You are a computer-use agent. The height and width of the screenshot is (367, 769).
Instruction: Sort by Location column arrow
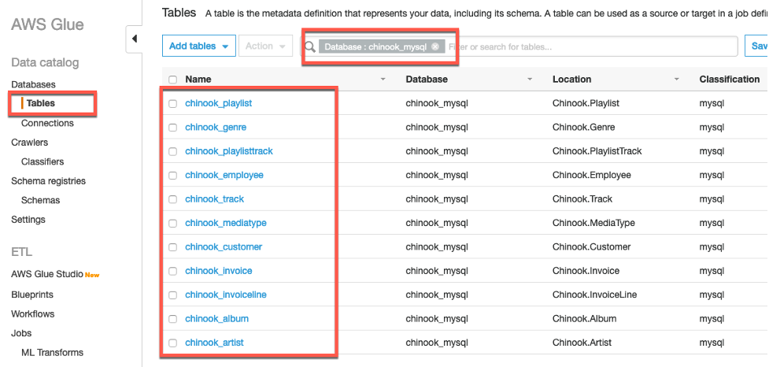click(x=677, y=80)
